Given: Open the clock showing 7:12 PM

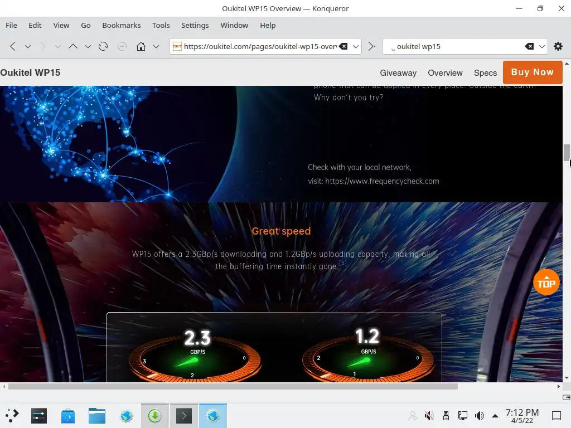Looking at the screenshot, I should (522, 416).
